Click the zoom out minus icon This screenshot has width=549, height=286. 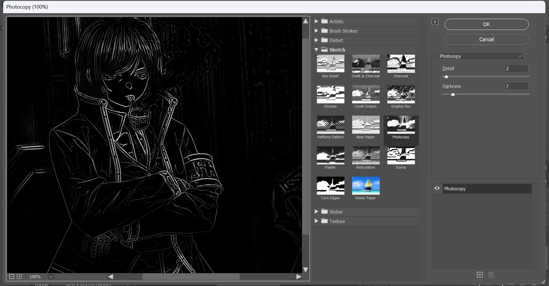click(x=12, y=276)
